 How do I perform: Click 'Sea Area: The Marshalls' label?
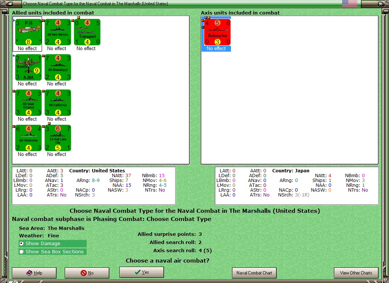52,228
